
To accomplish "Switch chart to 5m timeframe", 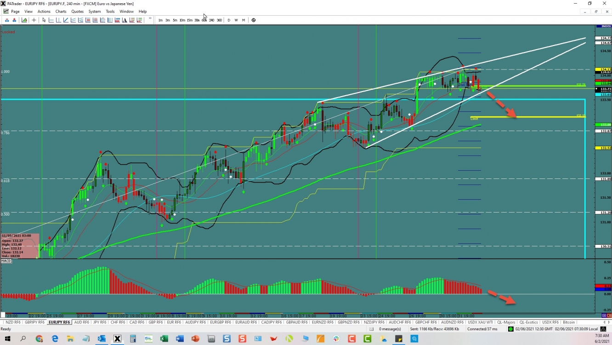I will tap(175, 20).
